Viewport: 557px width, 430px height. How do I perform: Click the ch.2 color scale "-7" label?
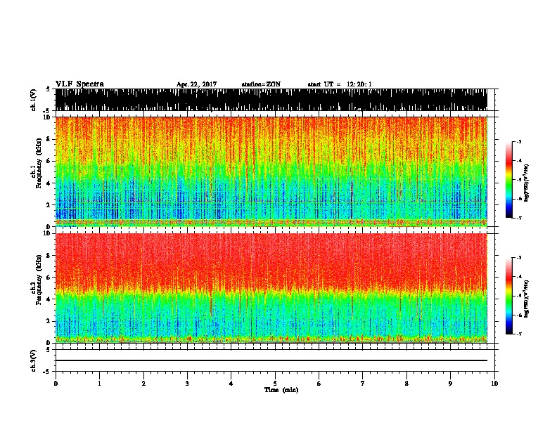point(518,334)
